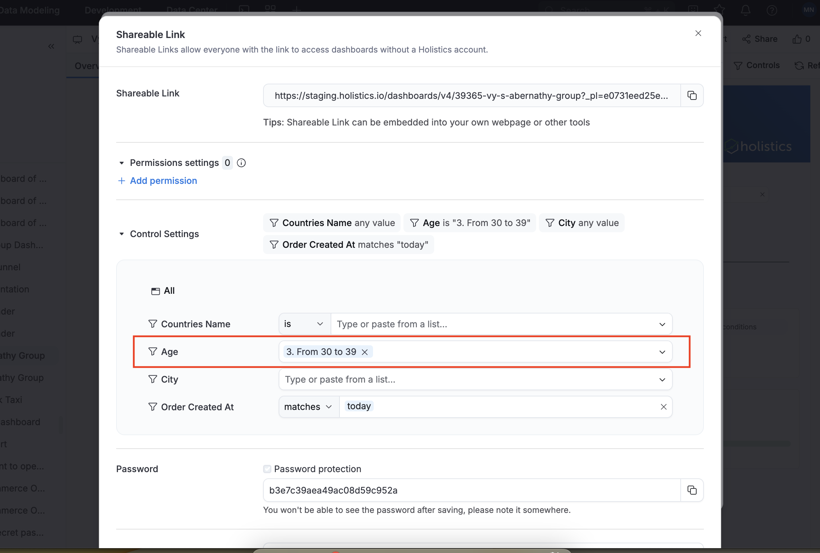Open the Development menu in the navbar
The width and height of the screenshot is (820, 553).
(113, 10)
